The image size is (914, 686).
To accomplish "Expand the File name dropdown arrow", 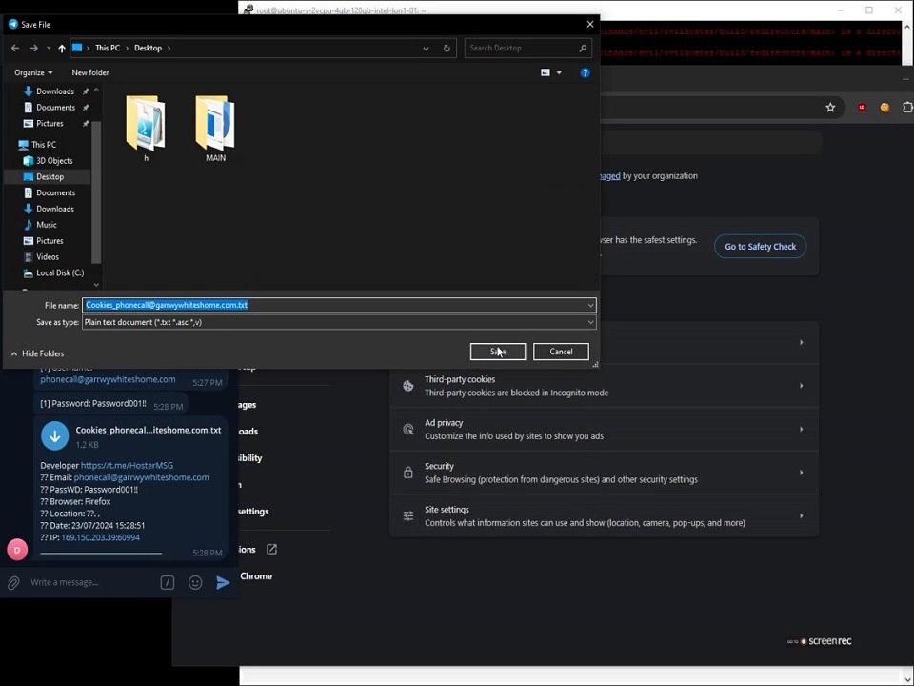I will pos(590,305).
